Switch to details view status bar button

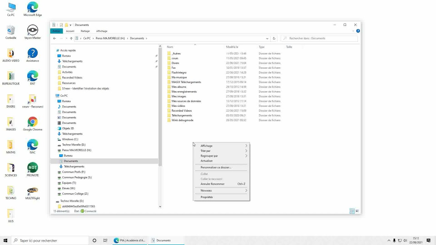[x=352, y=211]
